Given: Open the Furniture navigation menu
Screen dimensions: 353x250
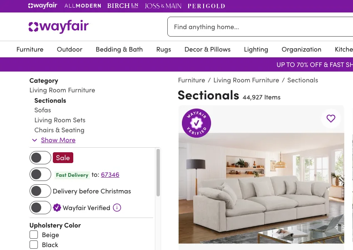Looking at the screenshot, I should 30,49.
